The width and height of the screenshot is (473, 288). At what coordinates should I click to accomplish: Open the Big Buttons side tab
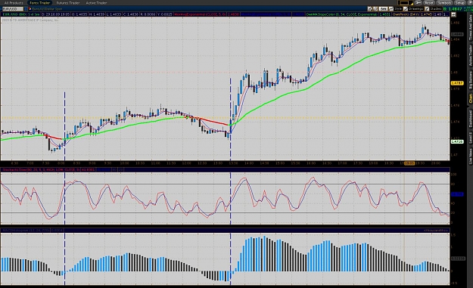(x=470, y=80)
